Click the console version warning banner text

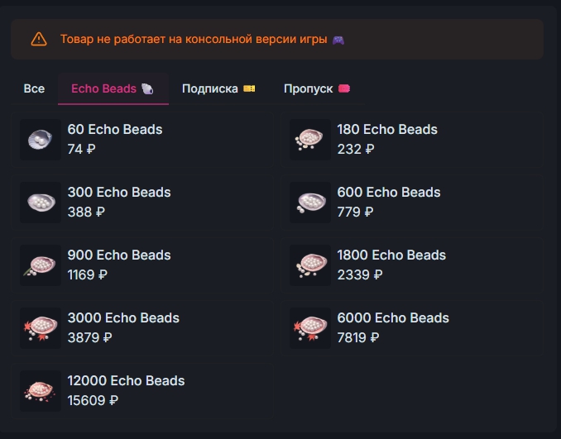(x=194, y=40)
